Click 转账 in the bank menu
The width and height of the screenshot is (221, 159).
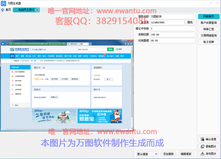tap(22, 56)
